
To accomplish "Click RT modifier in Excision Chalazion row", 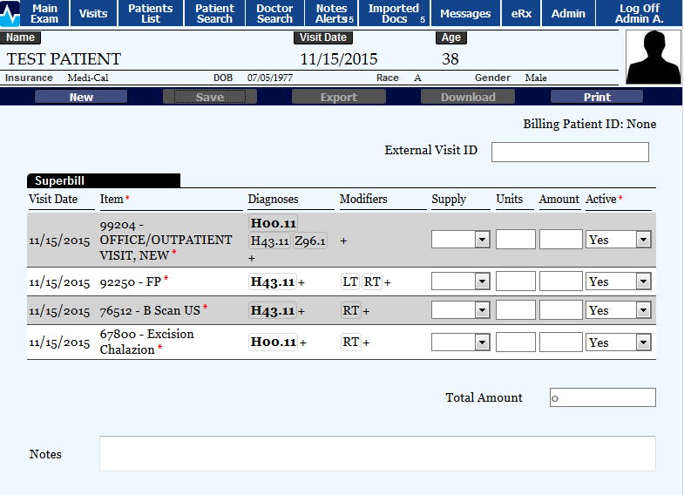I will (351, 342).
